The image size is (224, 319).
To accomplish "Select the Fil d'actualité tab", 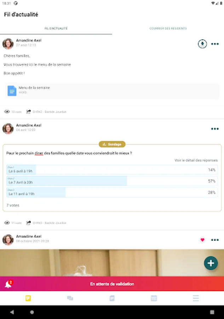I will tap(56, 28).
